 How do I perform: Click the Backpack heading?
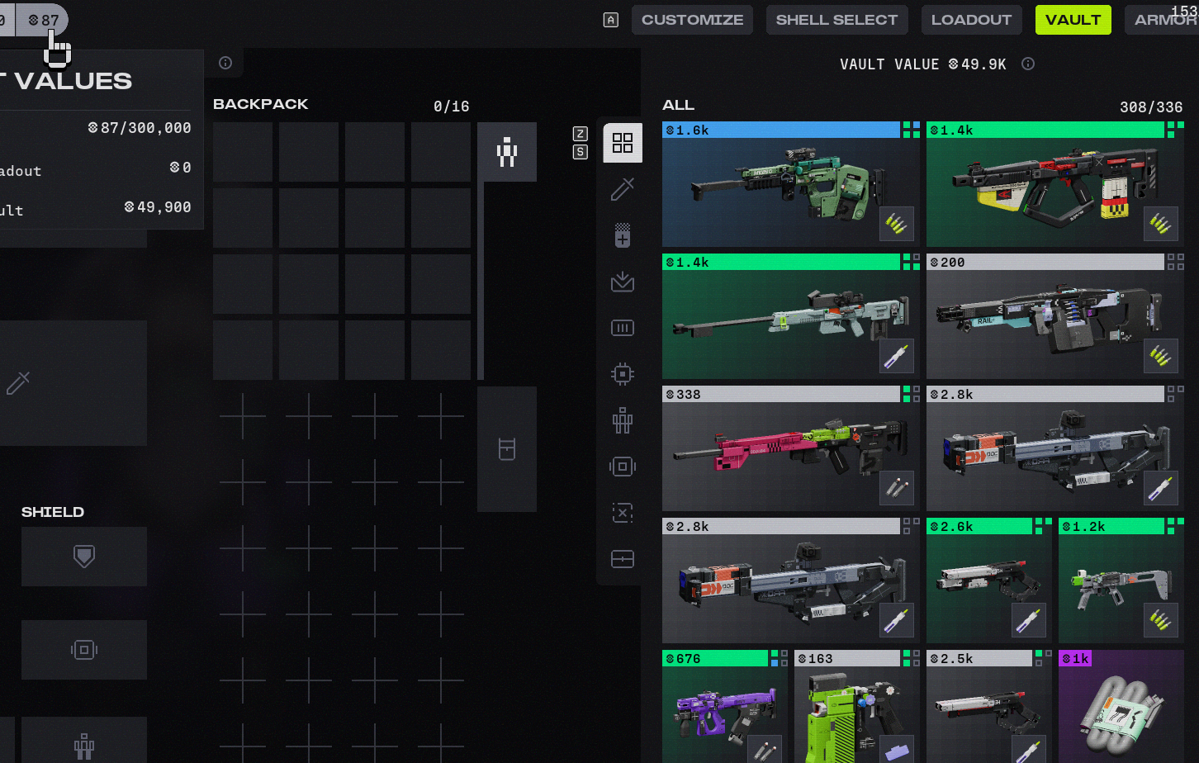pyautogui.click(x=261, y=104)
